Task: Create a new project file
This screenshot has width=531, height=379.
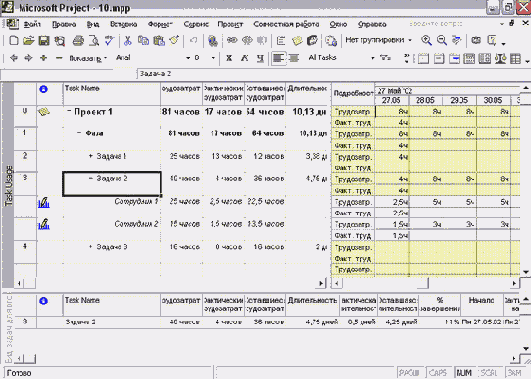Action: (13, 41)
